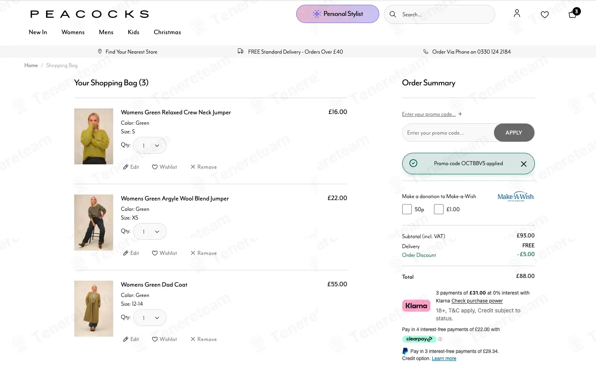Open the Green Argyle Jumper product thumbnail

tap(94, 223)
